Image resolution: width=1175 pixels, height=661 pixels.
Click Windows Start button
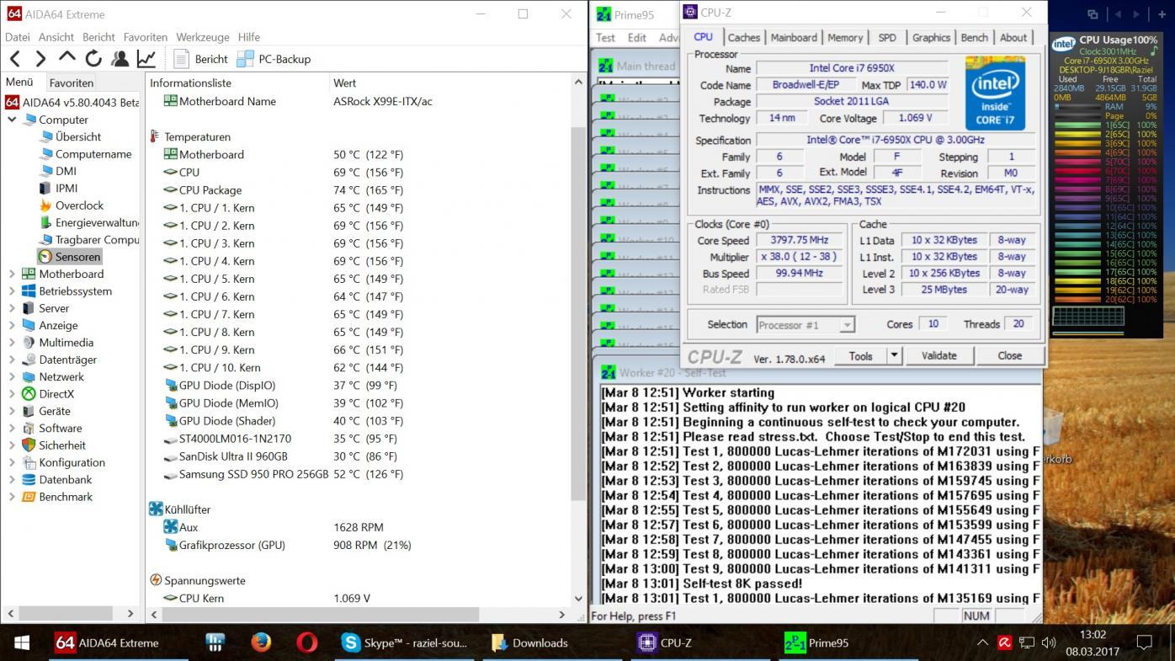(x=22, y=642)
